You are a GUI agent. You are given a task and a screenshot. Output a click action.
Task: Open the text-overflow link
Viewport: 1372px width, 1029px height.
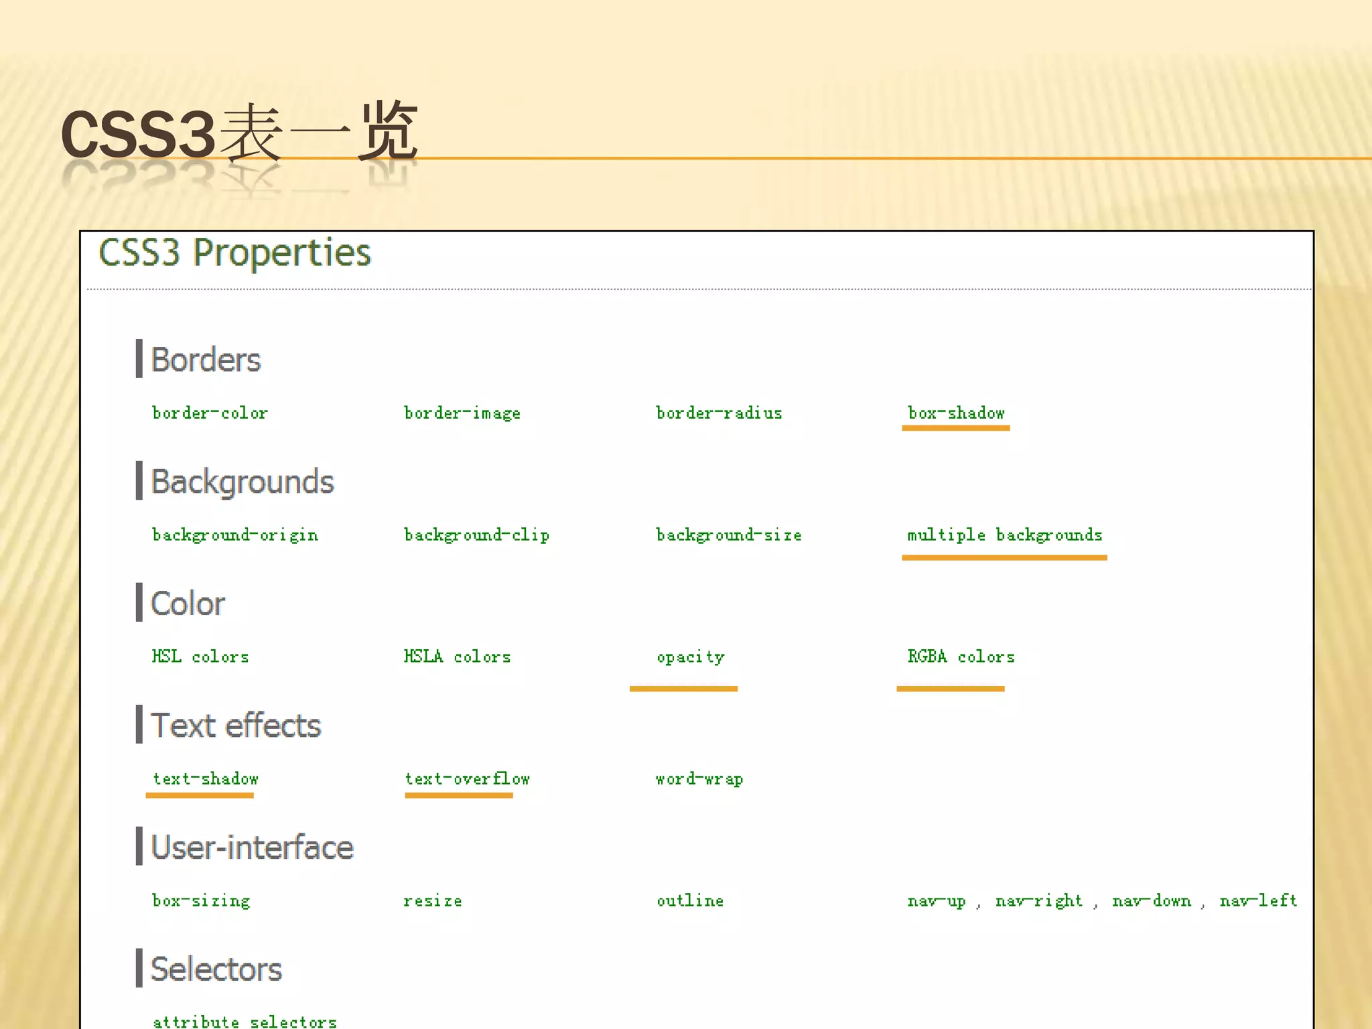[468, 778]
